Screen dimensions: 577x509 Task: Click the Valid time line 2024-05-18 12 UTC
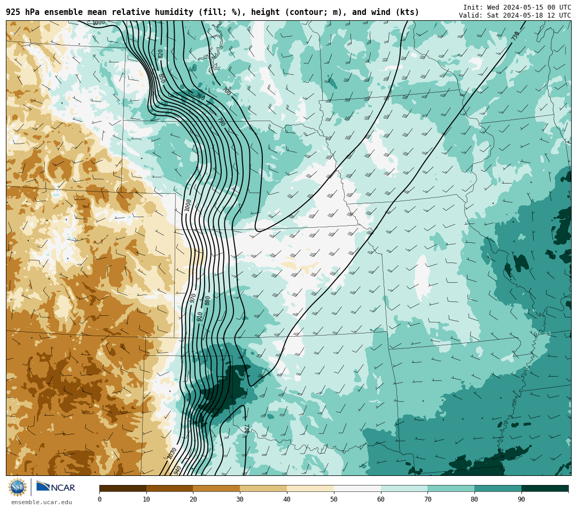coord(515,15)
